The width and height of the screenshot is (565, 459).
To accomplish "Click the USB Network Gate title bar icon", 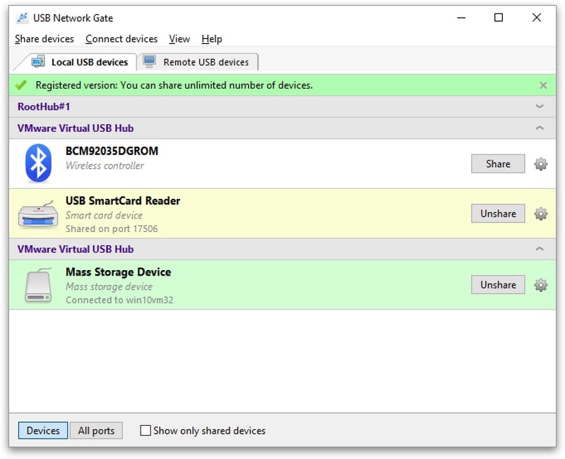I will pyautogui.click(x=23, y=18).
